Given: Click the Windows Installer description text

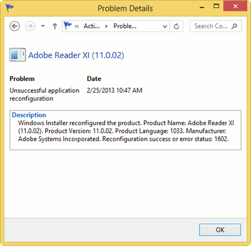Looking at the screenshot, I should point(126,131).
